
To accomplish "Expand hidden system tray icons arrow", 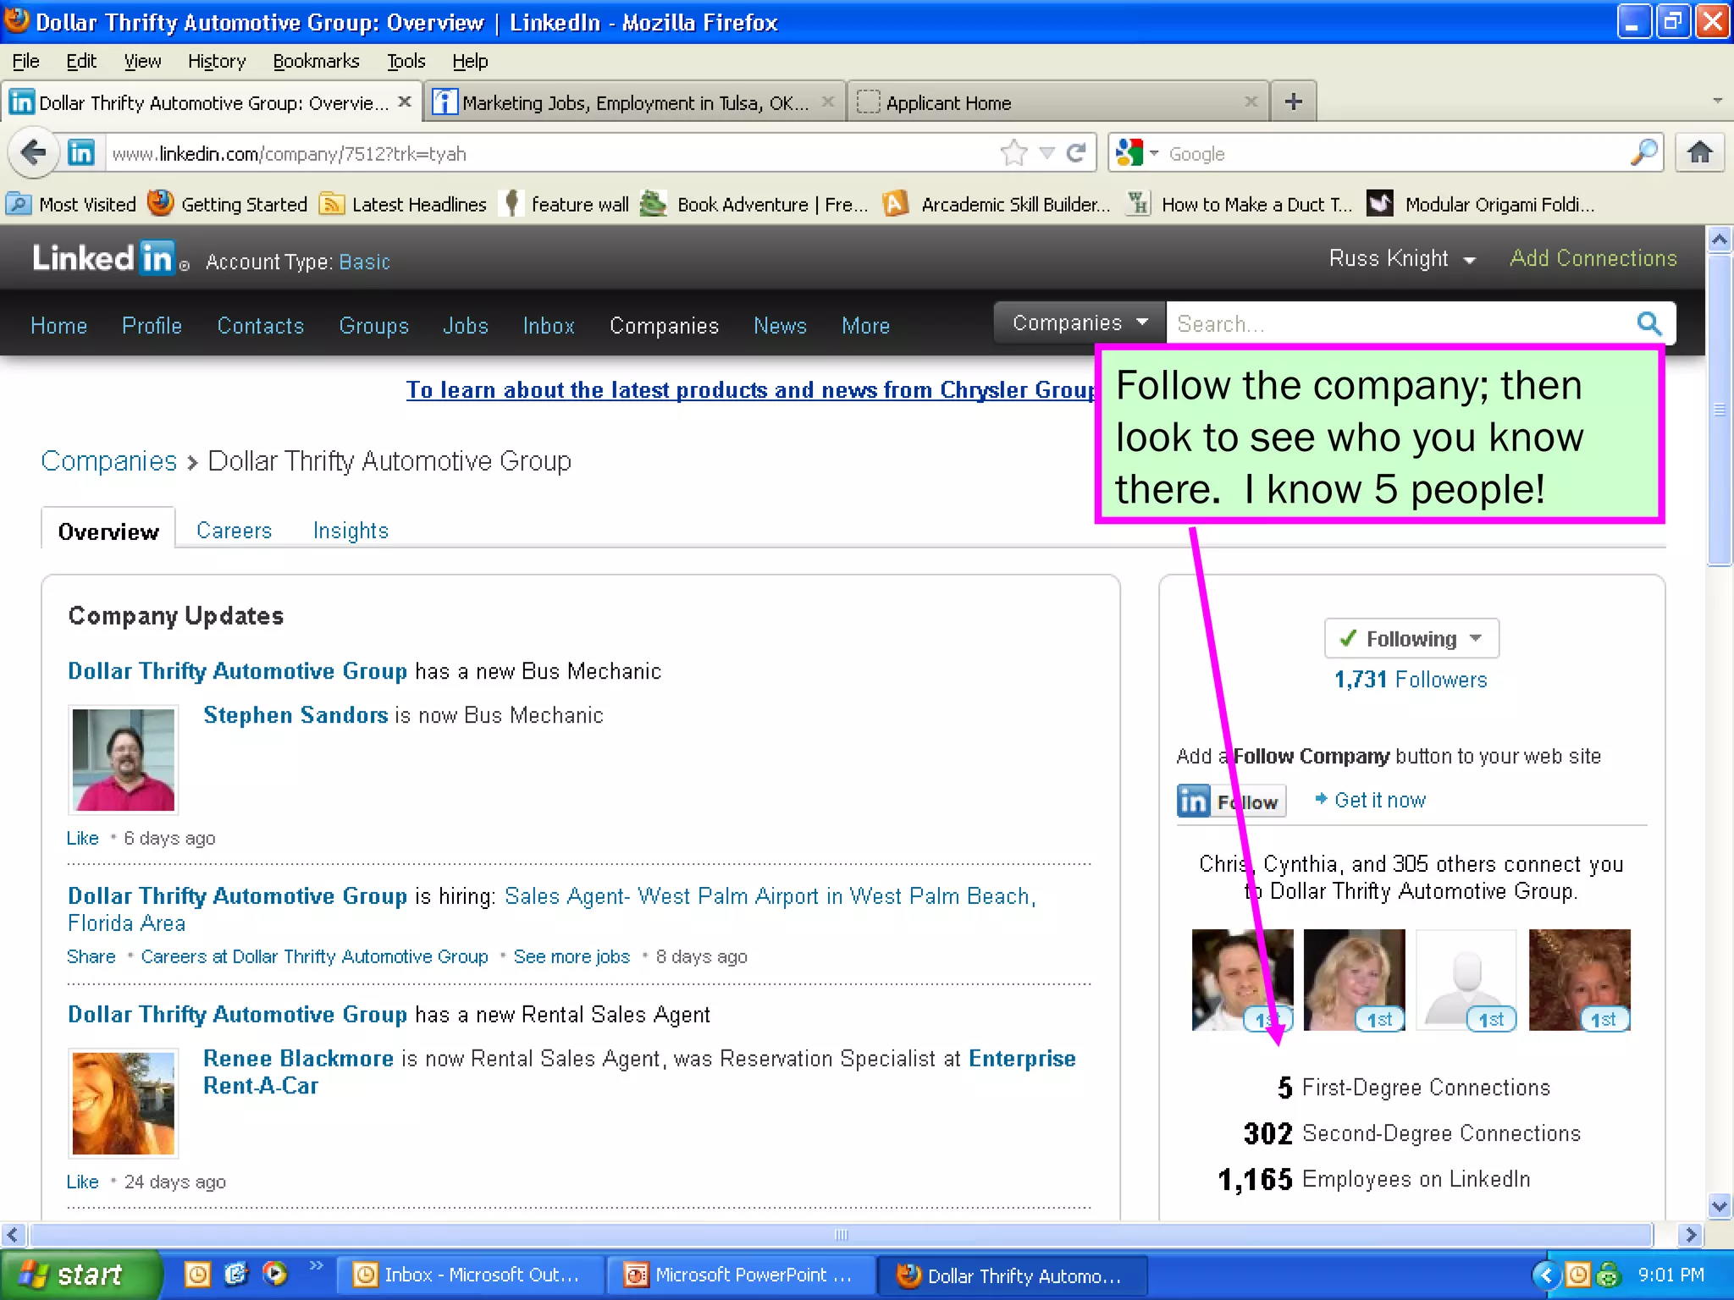I will [x=1546, y=1275].
